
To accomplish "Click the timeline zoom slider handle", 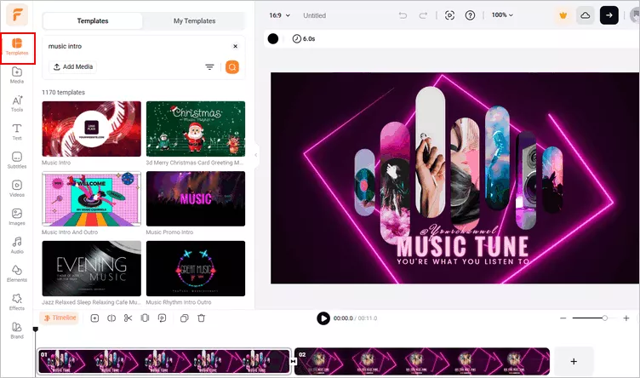I will pyautogui.click(x=604, y=318).
